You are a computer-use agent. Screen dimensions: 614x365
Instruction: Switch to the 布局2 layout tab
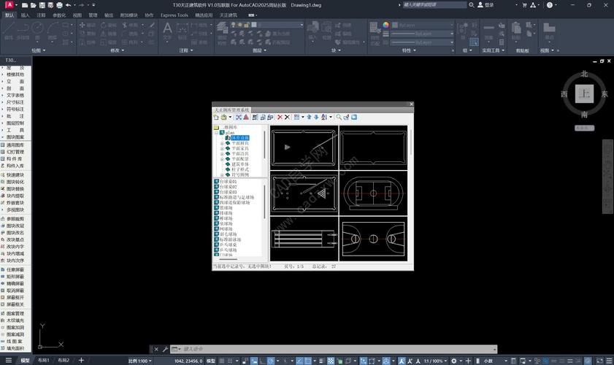point(64,361)
